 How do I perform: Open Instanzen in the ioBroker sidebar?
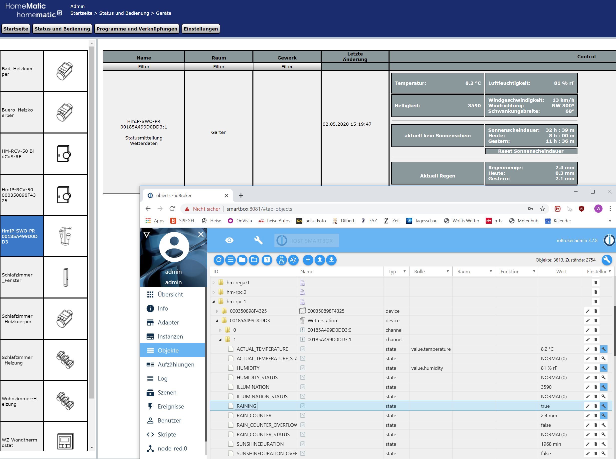(170, 336)
